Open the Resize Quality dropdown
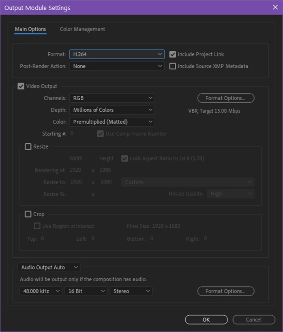283x332 pixels. point(231,194)
